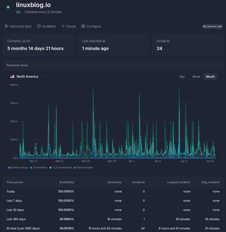Click the Time period column header
226x232 pixels.
pyautogui.click(x=15, y=182)
